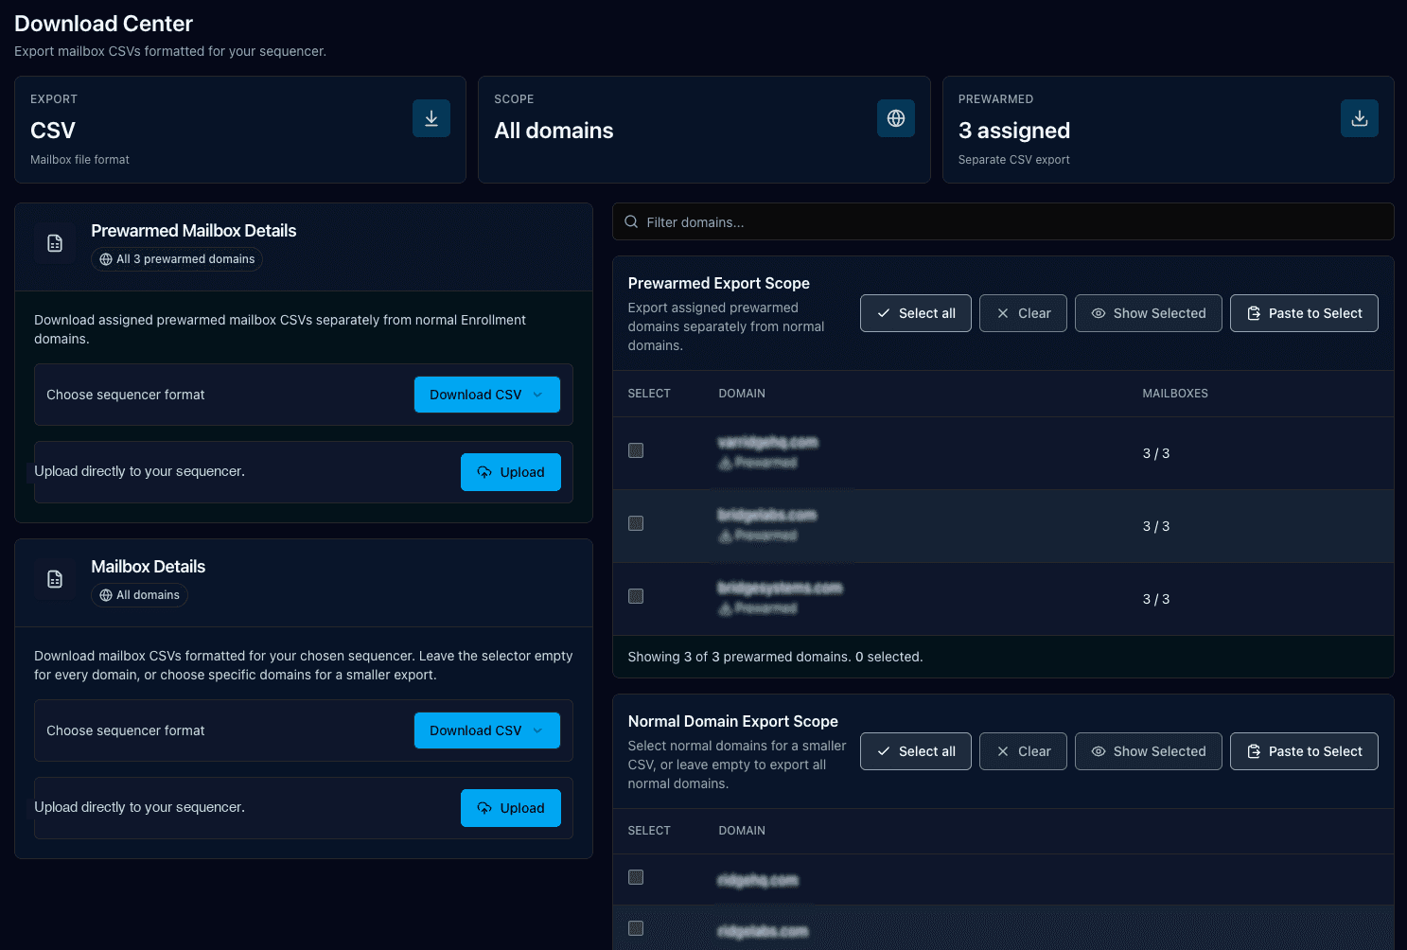Click cloud upload icon in Prewarmed Mailbox Upload button

click(x=484, y=472)
